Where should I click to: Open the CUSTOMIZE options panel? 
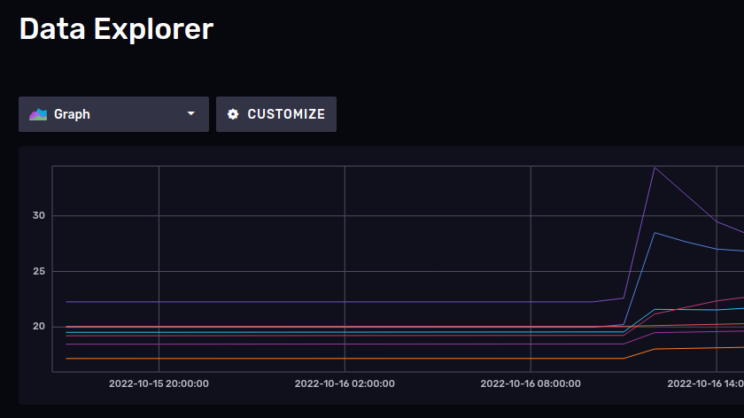tap(275, 114)
